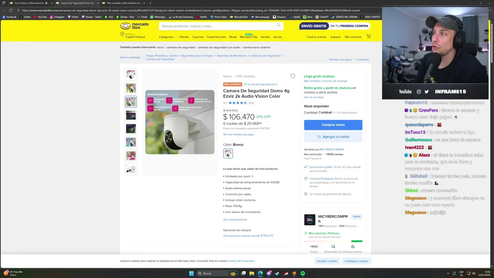Click Ingresá link
This screenshot has width=494, height=278.
pyautogui.click(x=335, y=37)
